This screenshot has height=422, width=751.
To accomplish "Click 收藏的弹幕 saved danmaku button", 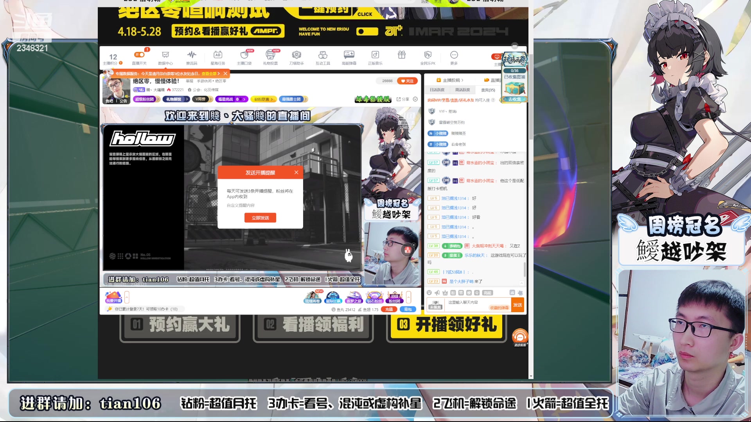I will (x=499, y=308).
